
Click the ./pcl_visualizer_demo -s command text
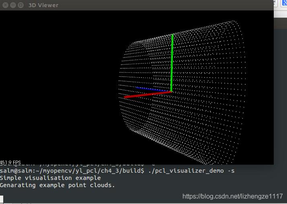[191, 171]
